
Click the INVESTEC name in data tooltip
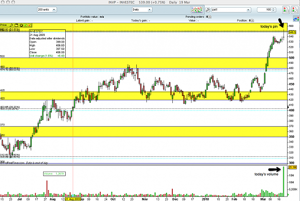coord(36,31)
